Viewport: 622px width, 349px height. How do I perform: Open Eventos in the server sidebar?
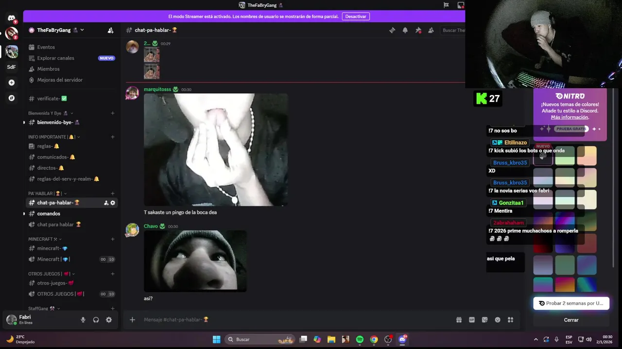(x=72, y=47)
